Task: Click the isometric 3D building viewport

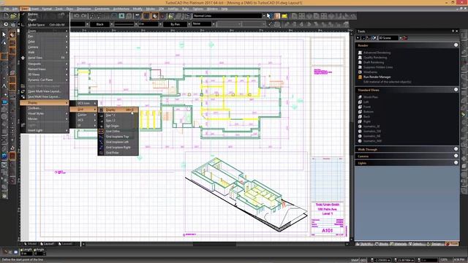Action: (246, 192)
